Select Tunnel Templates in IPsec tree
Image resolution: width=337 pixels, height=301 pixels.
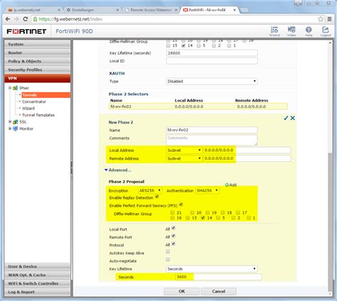point(38,115)
